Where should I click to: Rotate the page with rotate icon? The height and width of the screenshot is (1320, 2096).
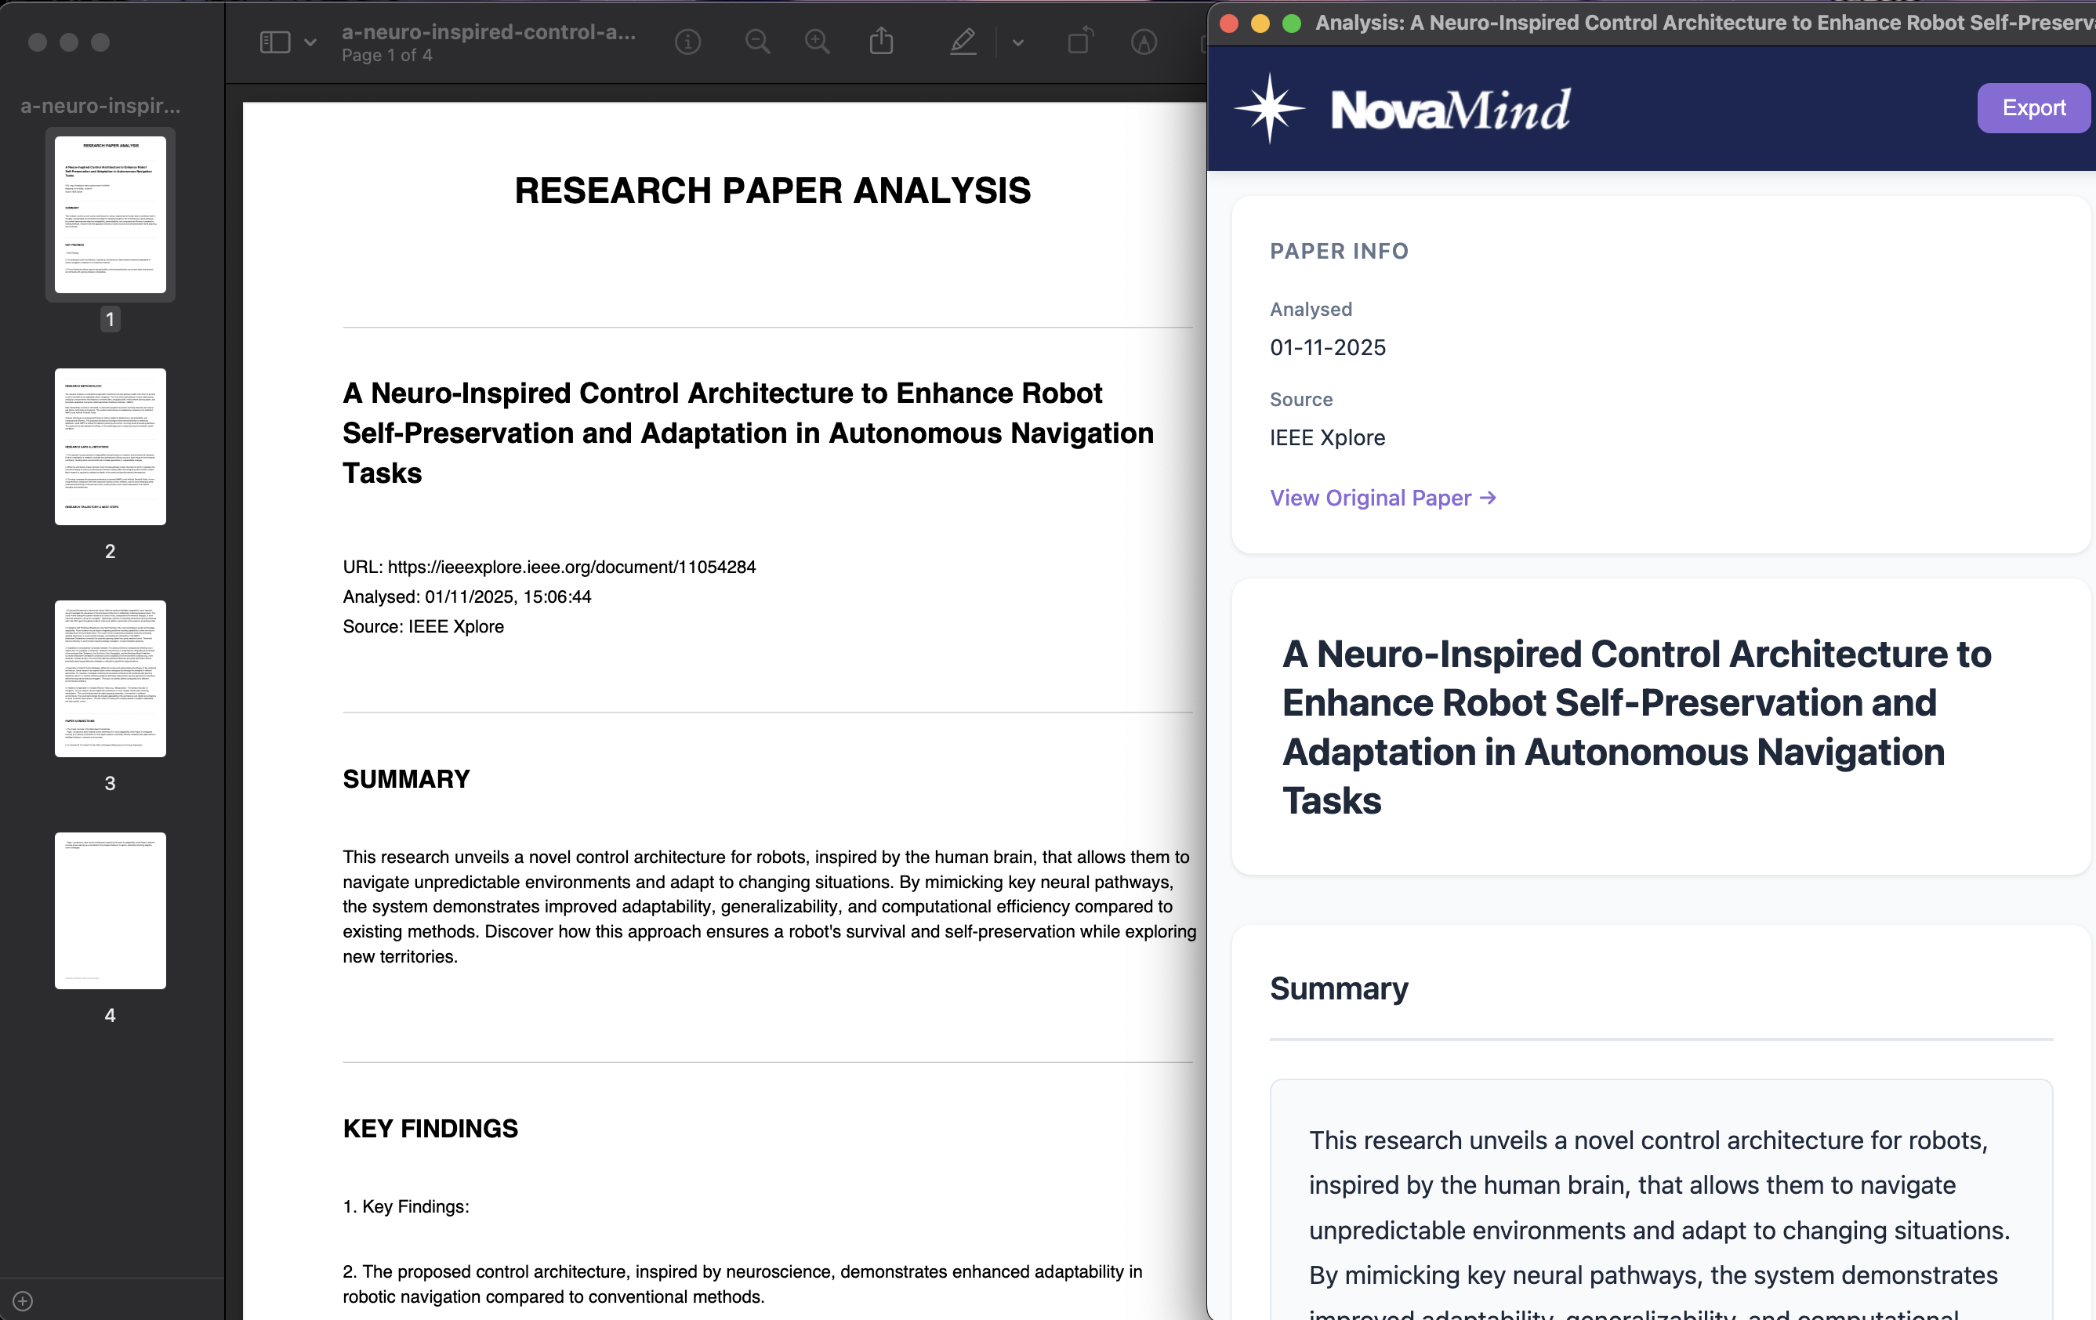tap(1079, 41)
